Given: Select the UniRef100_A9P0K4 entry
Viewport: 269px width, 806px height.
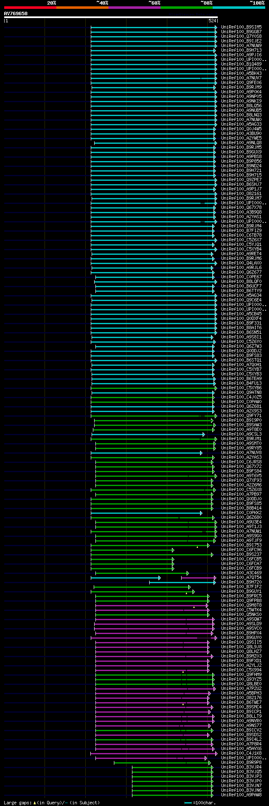Looking at the screenshot, I should 241,92.
